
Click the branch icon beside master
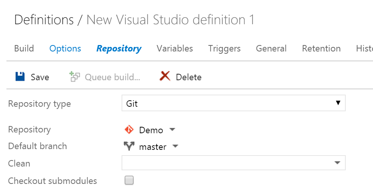[129, 146]
